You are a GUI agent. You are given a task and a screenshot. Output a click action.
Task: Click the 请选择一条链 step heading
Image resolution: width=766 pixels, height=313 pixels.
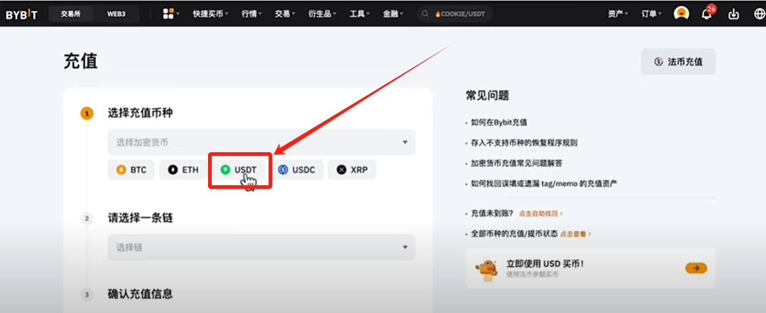pos(140,218)
